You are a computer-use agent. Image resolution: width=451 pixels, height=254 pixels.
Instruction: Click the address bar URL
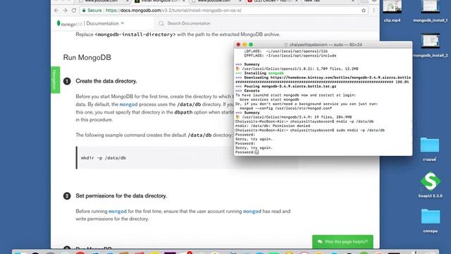point(173,11)
